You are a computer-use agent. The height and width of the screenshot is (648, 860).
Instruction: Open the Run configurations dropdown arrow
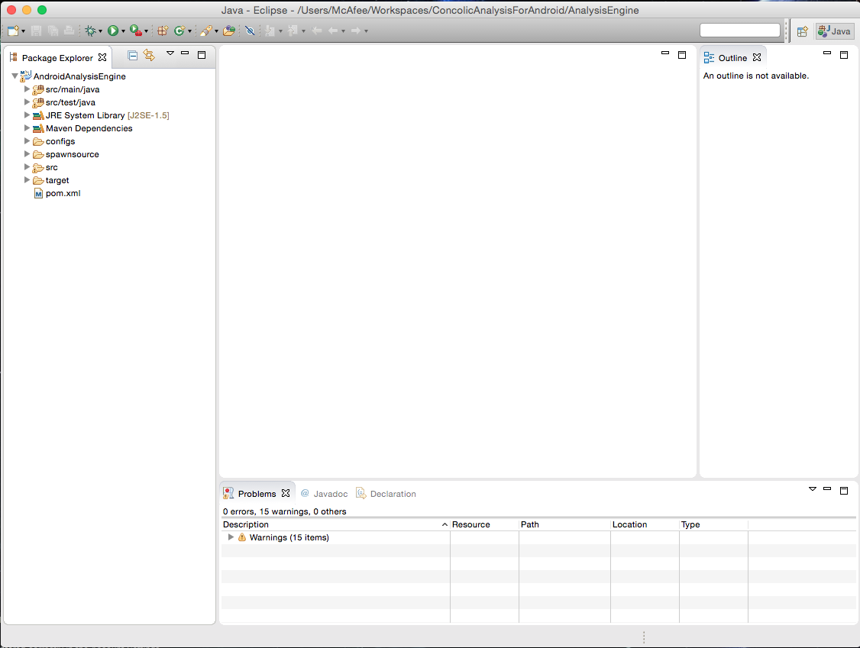[x=123, y=31]
